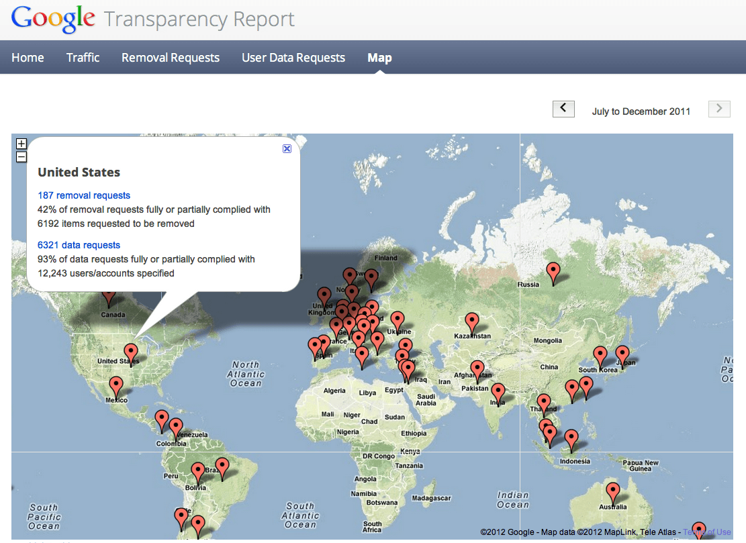Viewport: 746px width, 543px height.
Task: Zoom out the map with minus button
Action: (x=21, y=157)
